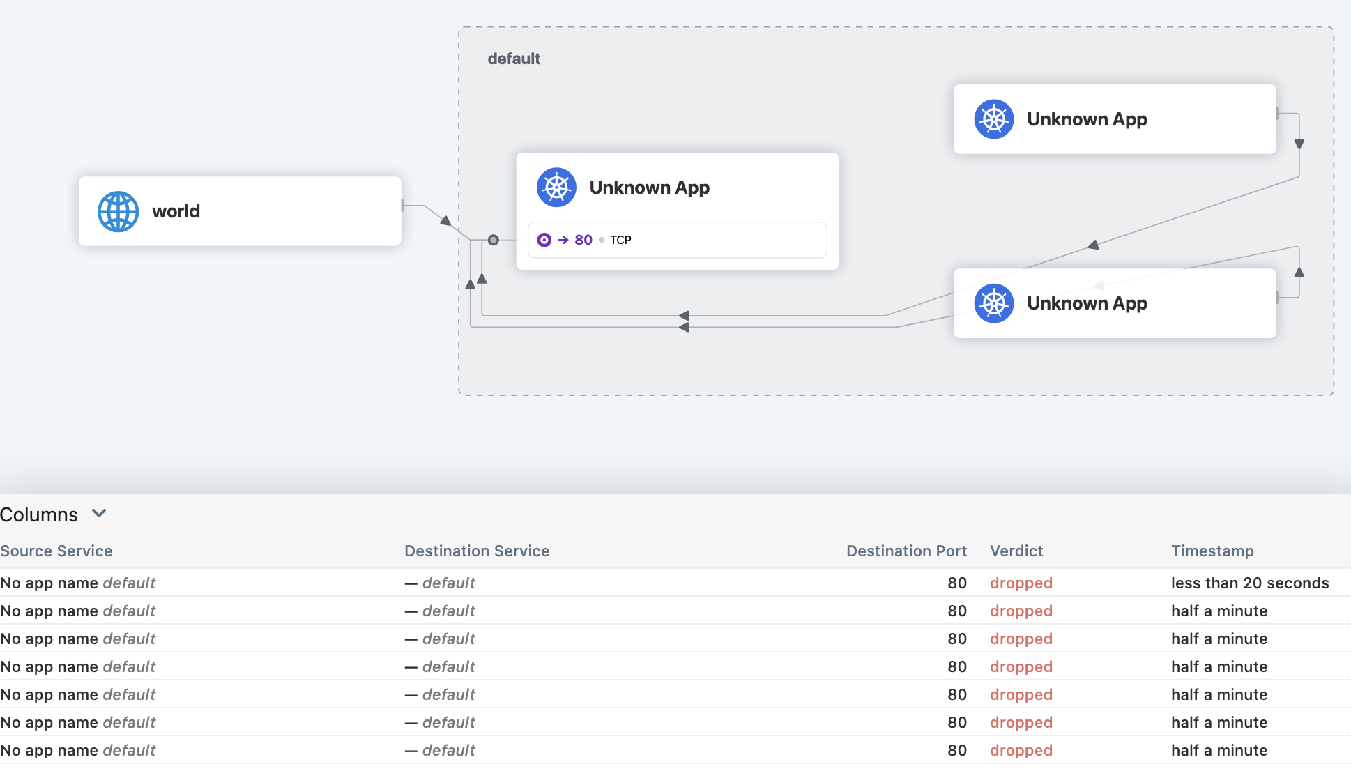Click dropped verdict in second flow row

tap(1021, 611)
